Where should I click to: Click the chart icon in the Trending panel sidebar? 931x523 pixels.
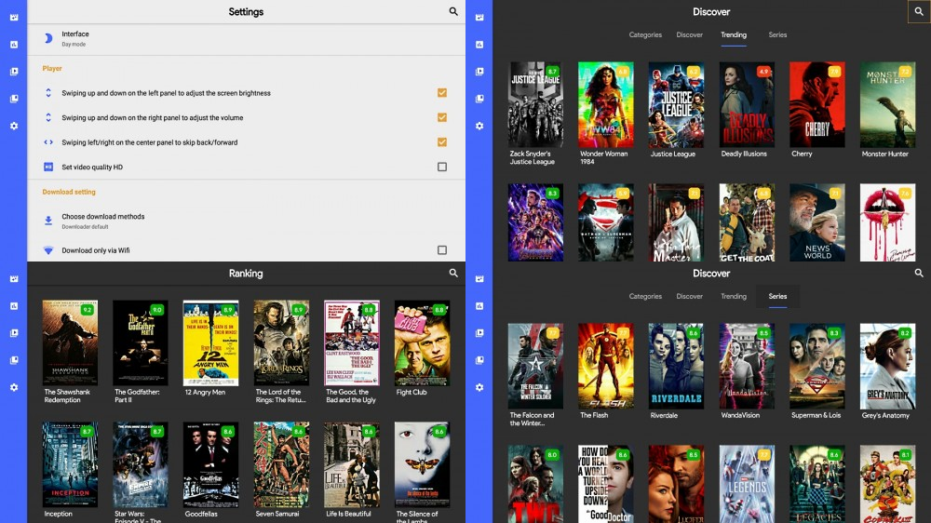coord(479,45)
